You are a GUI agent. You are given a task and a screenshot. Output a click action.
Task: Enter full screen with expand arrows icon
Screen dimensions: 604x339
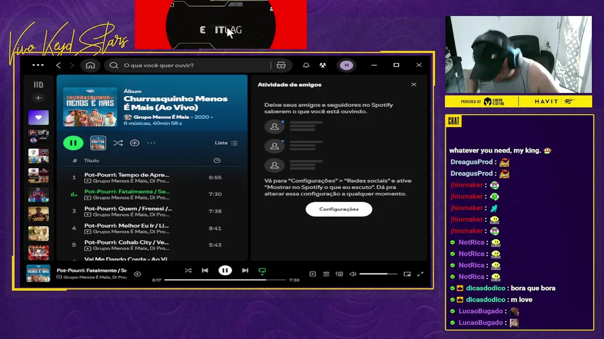pos(420,274)
